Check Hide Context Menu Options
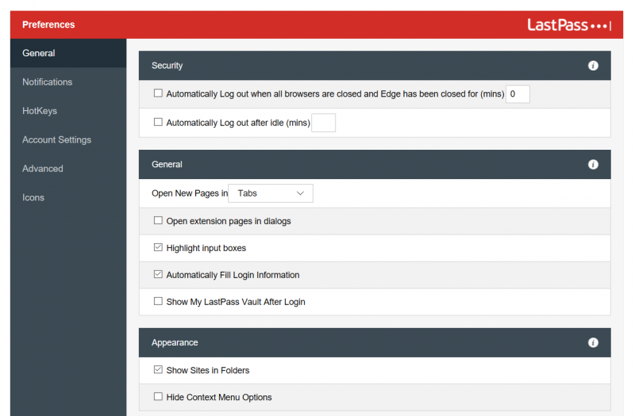 (158, 397)
